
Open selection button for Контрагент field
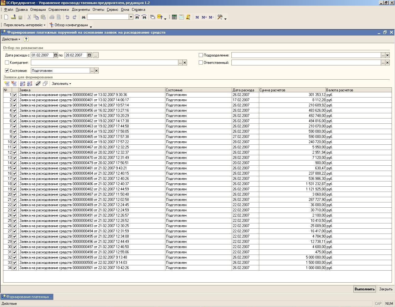[x=180, y=63]
